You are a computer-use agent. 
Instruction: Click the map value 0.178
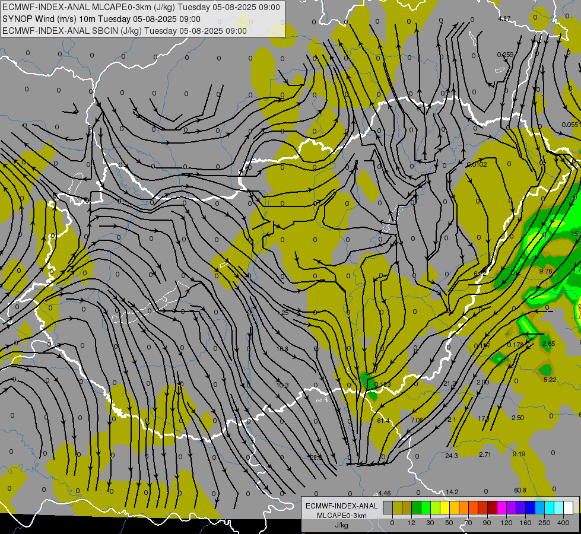[515, 345]
